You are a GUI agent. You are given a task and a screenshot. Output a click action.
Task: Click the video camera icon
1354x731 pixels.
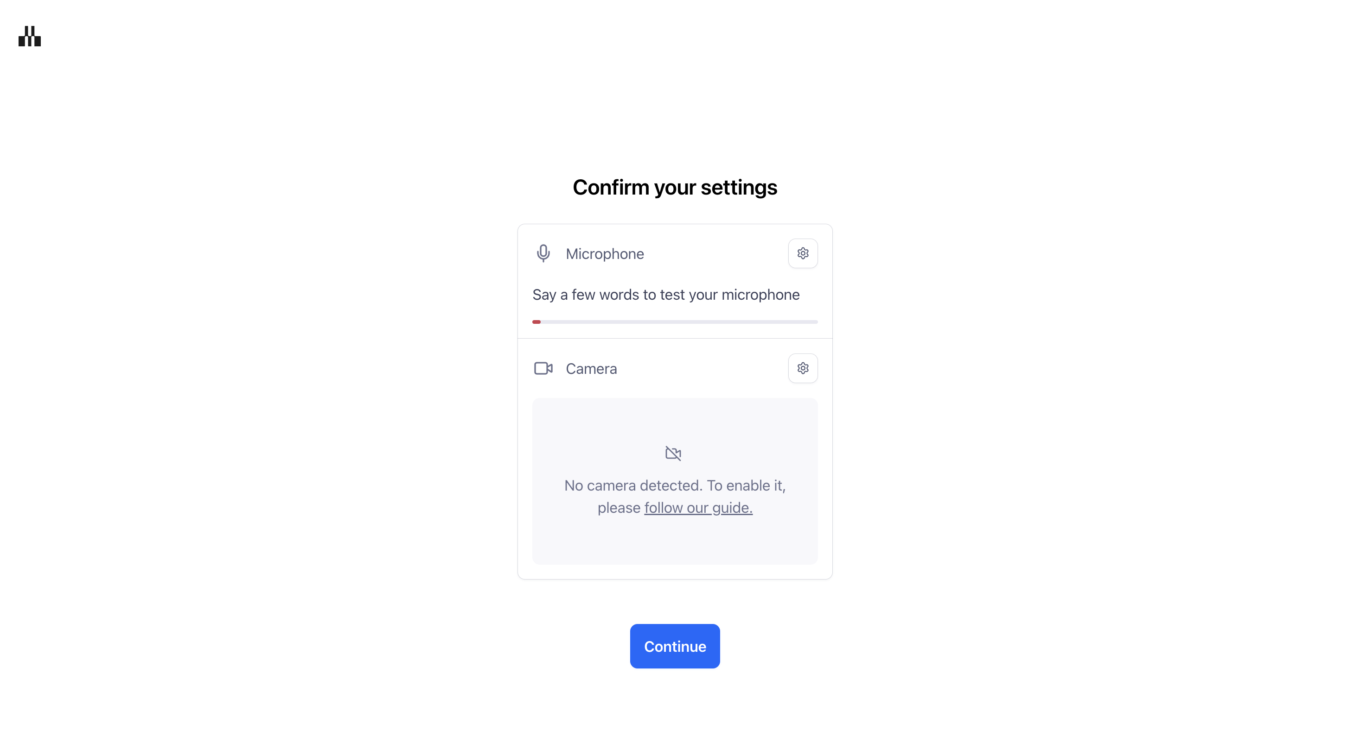(543, 368)
